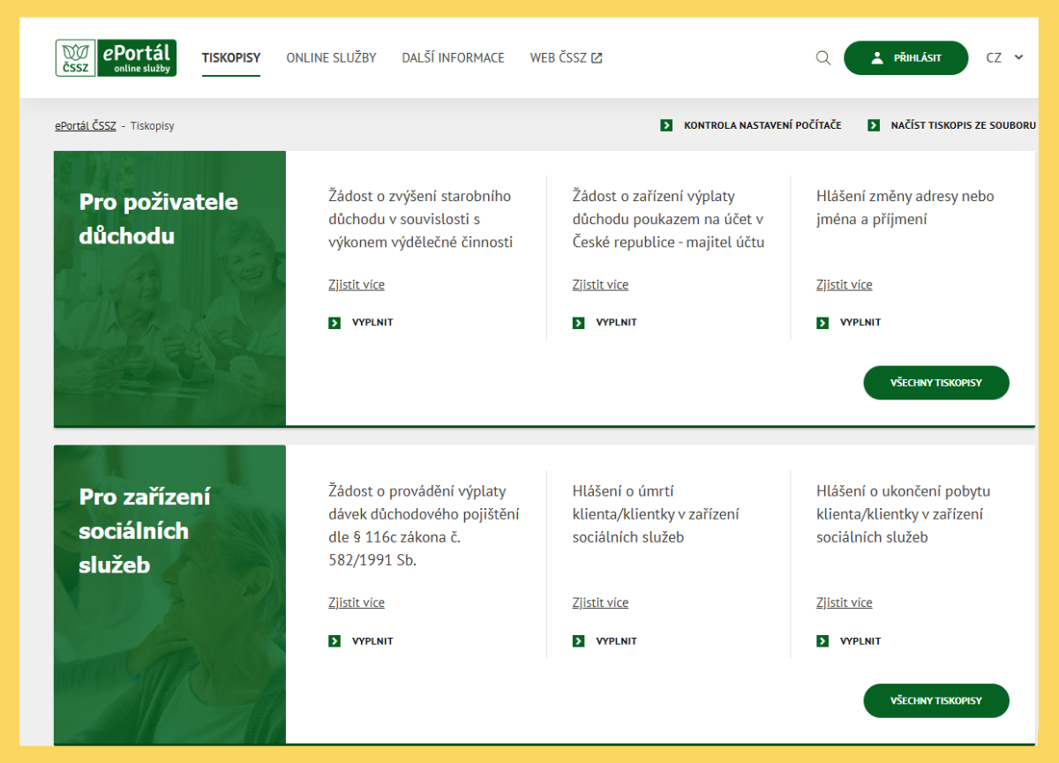Click the user icon in Přihlásit button

876,58
